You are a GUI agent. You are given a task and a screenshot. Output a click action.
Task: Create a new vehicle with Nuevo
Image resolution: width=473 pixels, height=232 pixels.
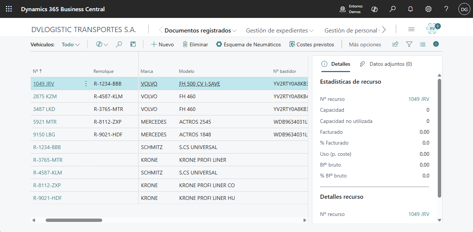[x=163, y=44]
